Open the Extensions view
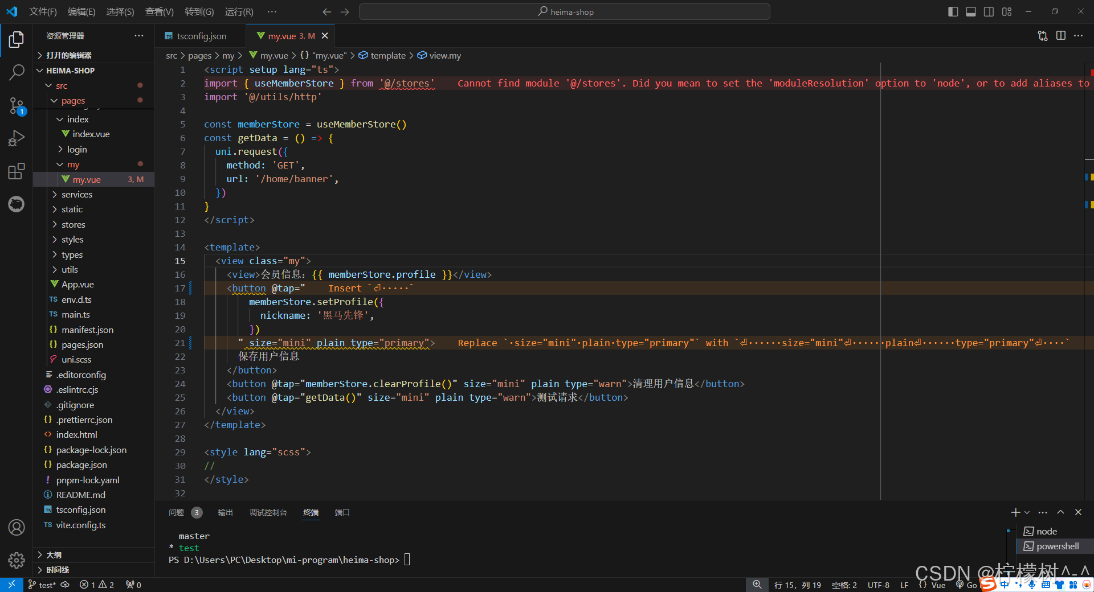Screen dimensions: 1094x592 tap(17, 171)
